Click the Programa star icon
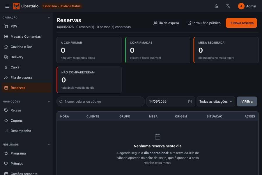Image resolution: width=262 pixels, height=175 pixels. [6, 153]
